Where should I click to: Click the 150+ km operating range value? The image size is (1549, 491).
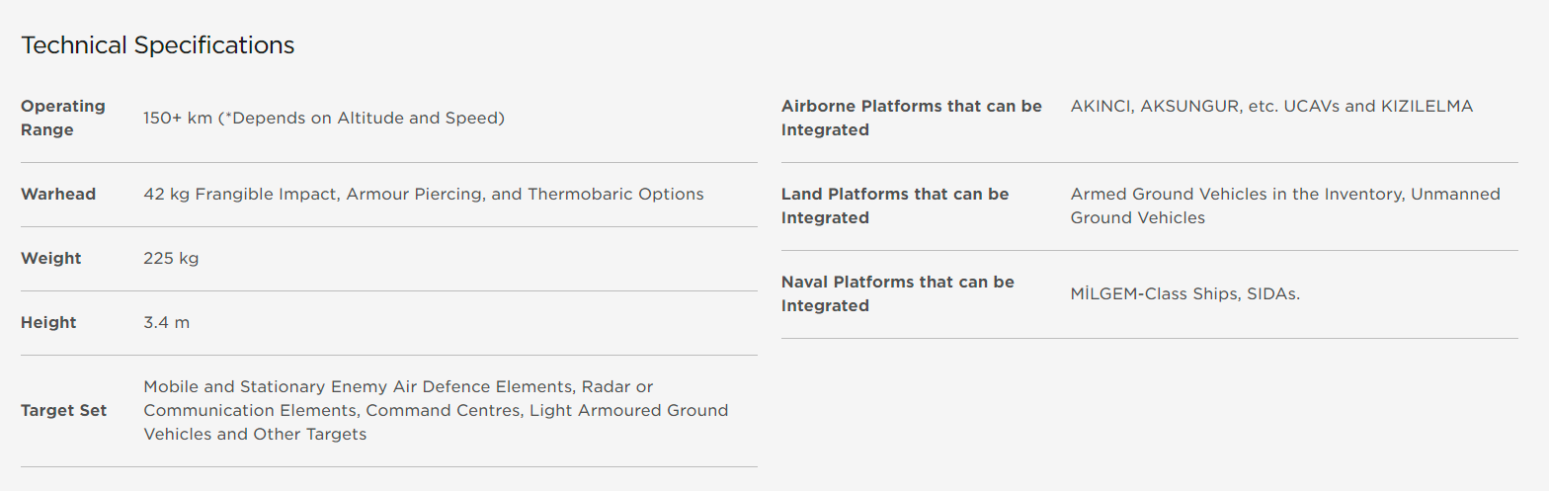pyautogui.click(x=324, y=119)
